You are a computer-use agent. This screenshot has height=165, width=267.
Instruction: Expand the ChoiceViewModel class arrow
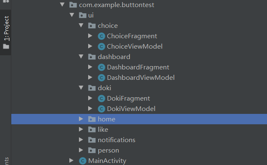pyautogui.click(x=90, y=46)
